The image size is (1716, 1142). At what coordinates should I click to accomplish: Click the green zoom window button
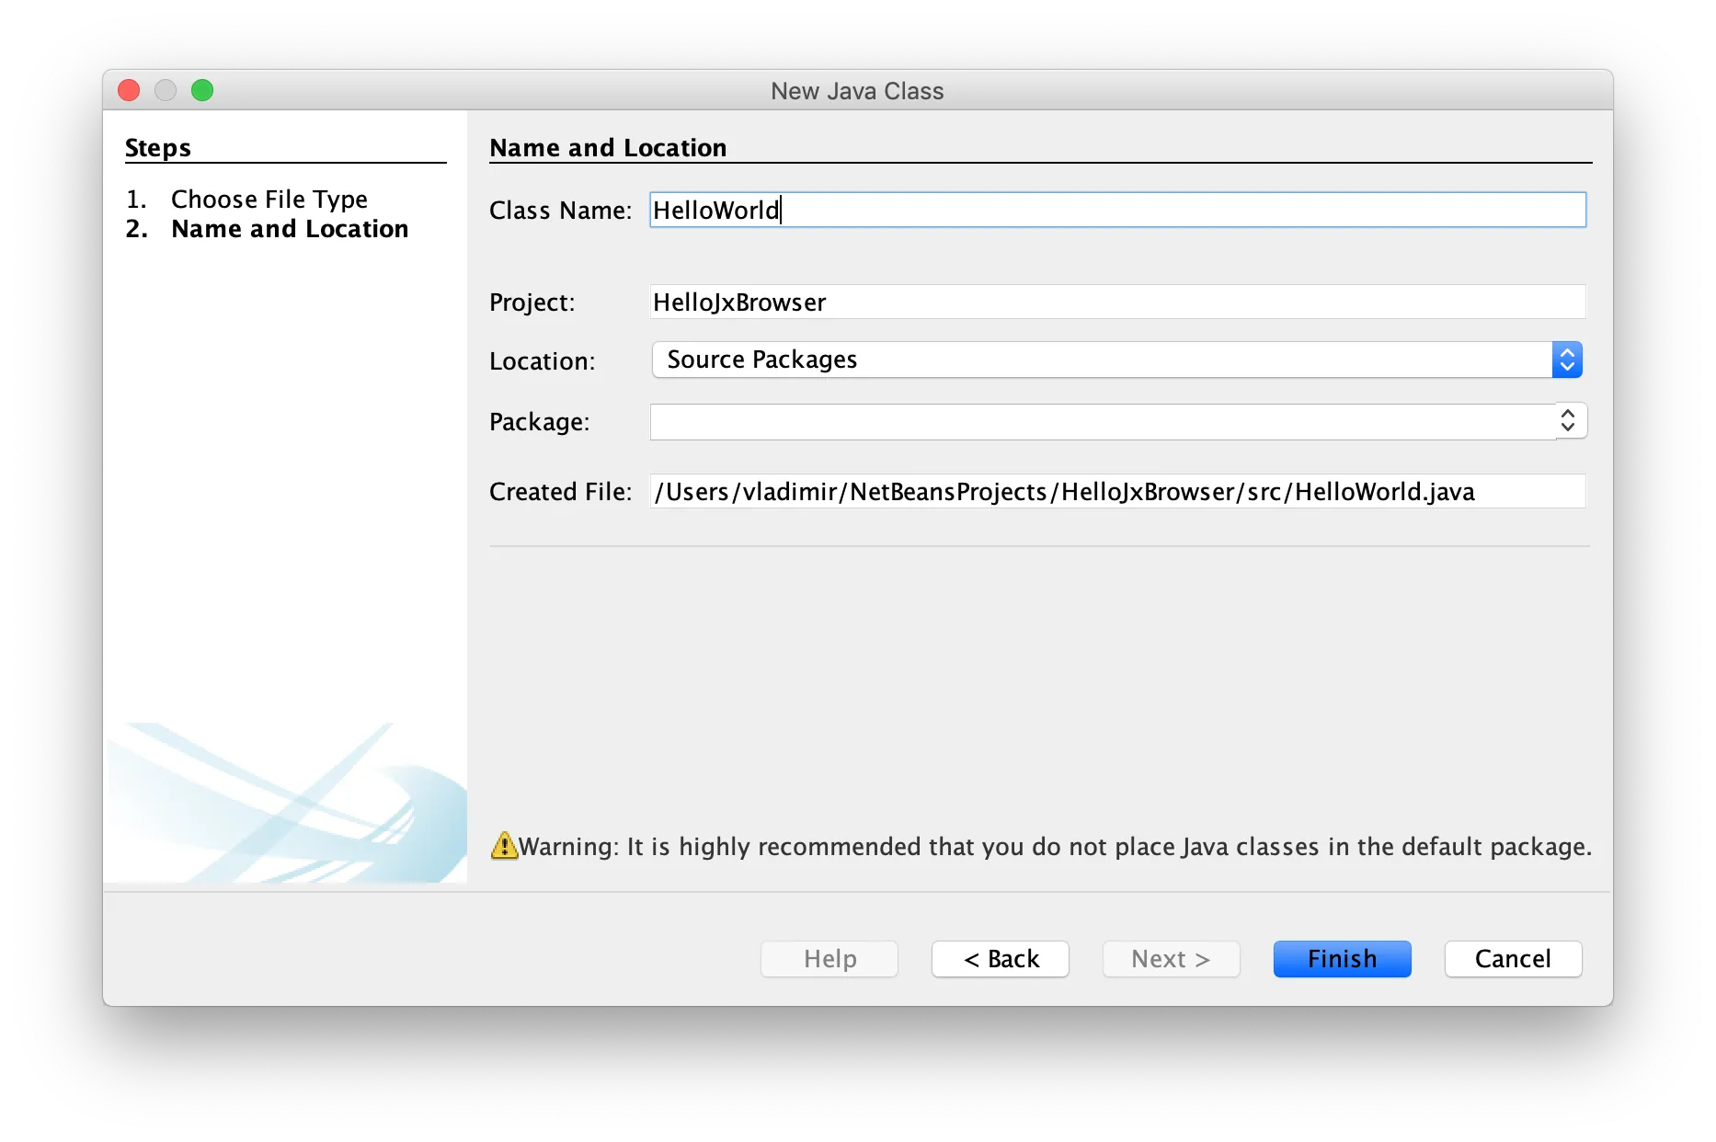point(202,90)
